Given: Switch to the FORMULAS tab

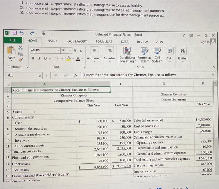Looking at the screenshot, I should coord(104,42).
